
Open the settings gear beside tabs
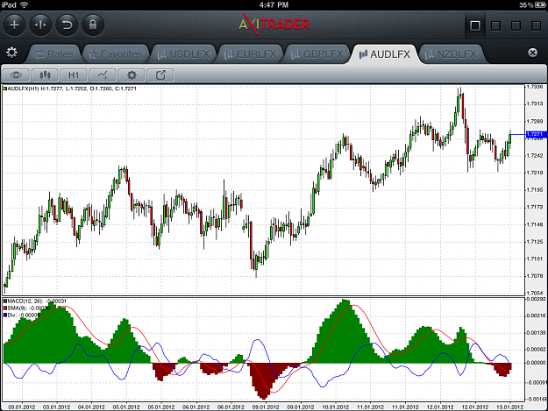pos(11,53)
